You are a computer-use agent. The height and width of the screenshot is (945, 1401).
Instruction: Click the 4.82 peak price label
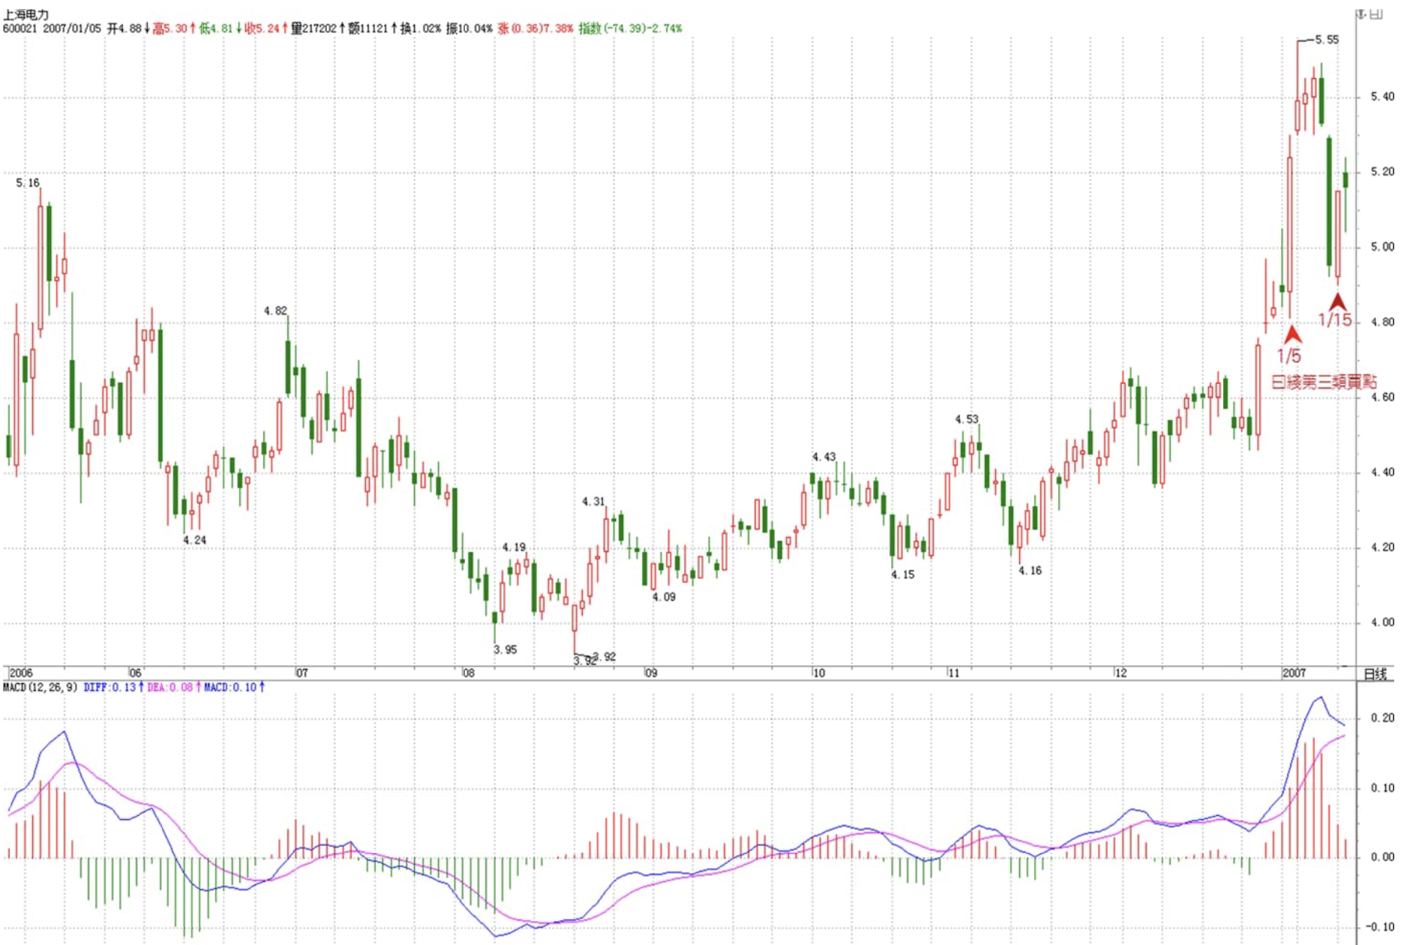point(275,310)
